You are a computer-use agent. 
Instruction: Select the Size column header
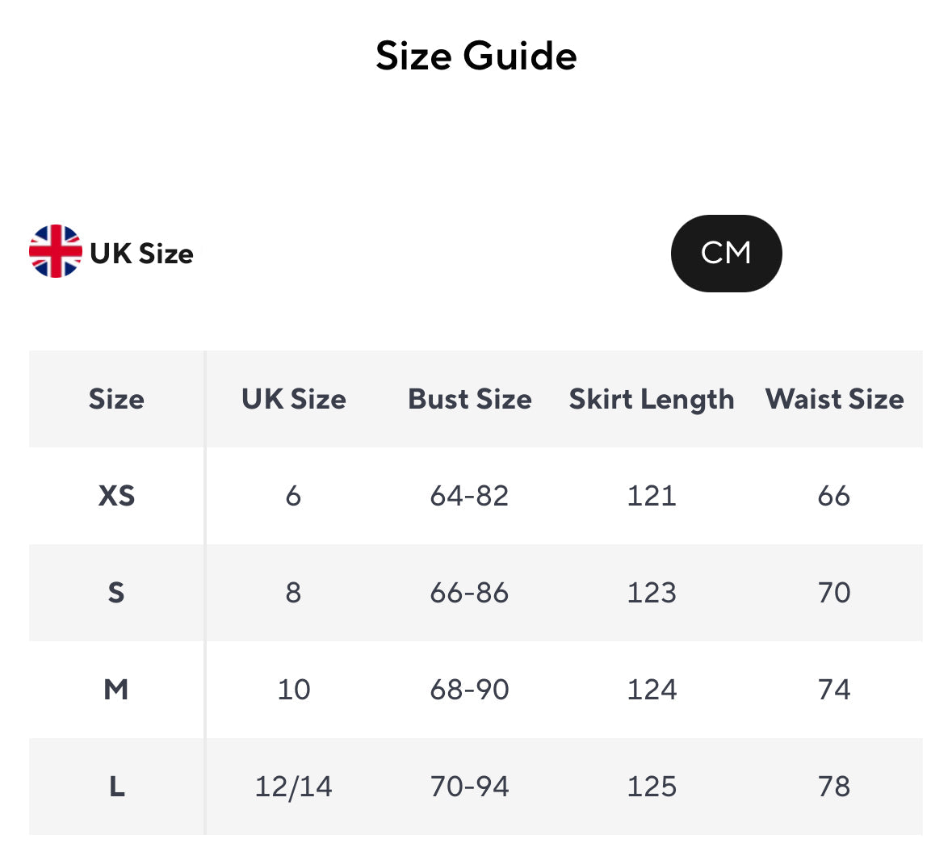116,399
